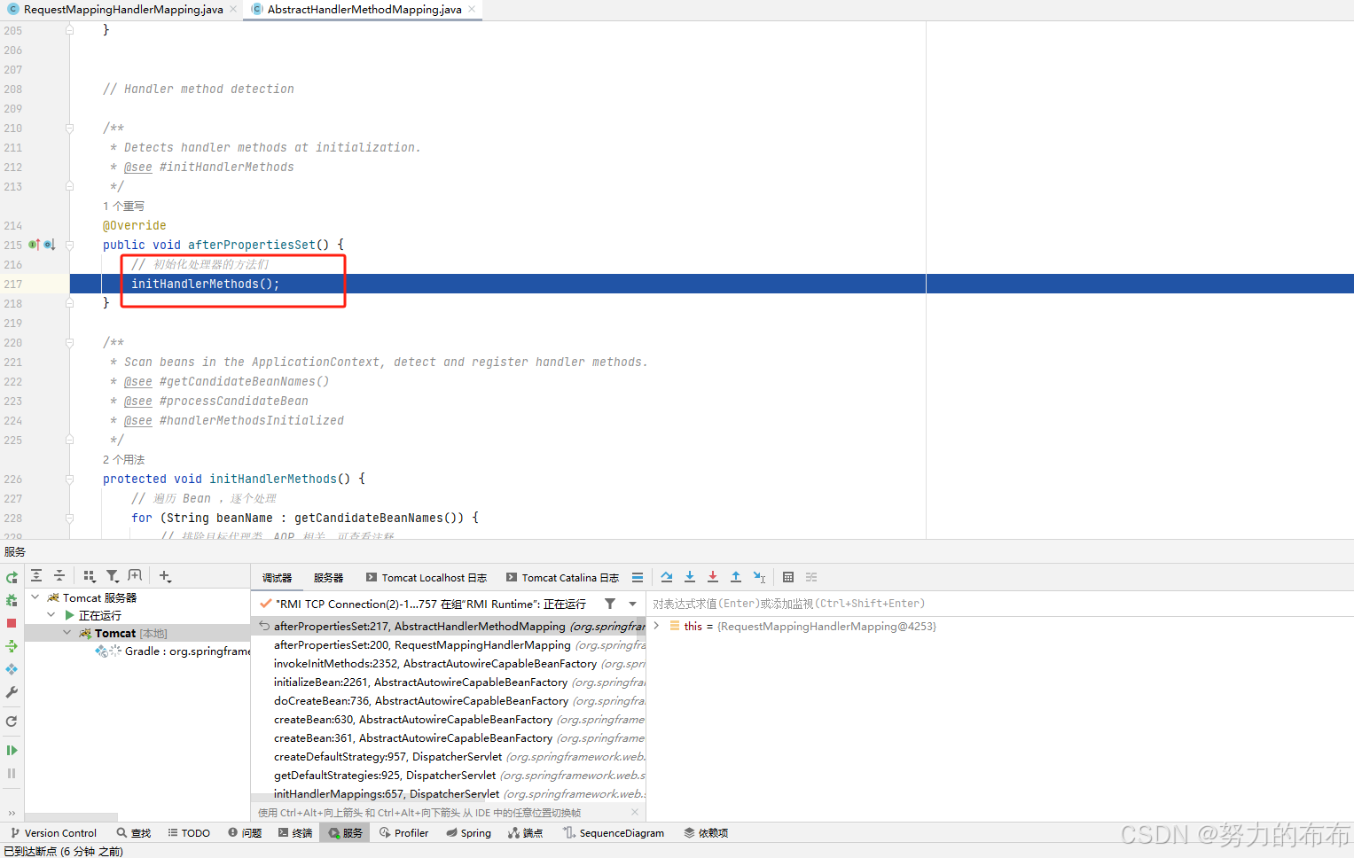
Task: Click the red Force Step Into icon
Action: (x=713, y=577)
